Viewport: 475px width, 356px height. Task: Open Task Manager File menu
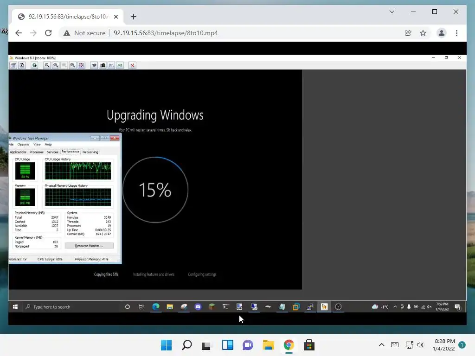click(11, 145)
